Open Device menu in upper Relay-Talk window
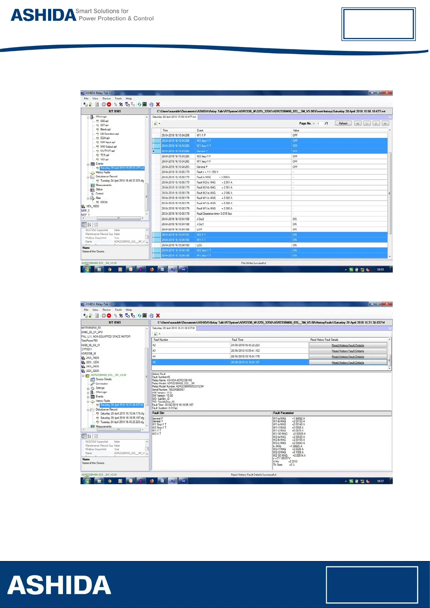Image resolution: width=430 pixels, height=608 pixels. click(107, 99)
